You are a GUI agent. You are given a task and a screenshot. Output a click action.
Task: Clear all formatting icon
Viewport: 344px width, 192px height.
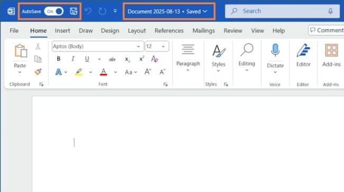click(155, 59)
